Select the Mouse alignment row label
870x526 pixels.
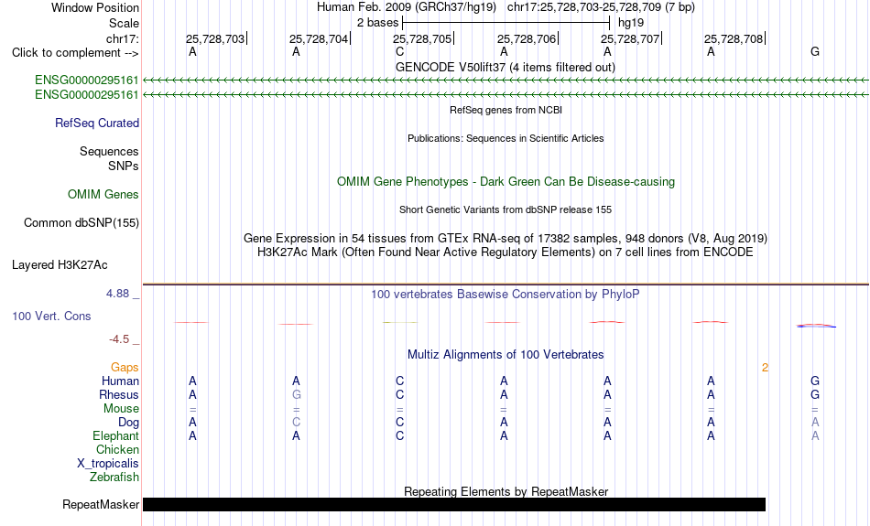[x=121, y=409]
